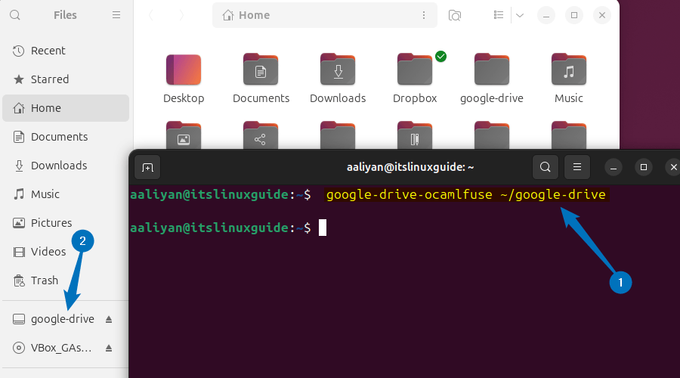The image size is (680, 378).
Task: Go back in Files navigation
Action: tap(150, 15)
